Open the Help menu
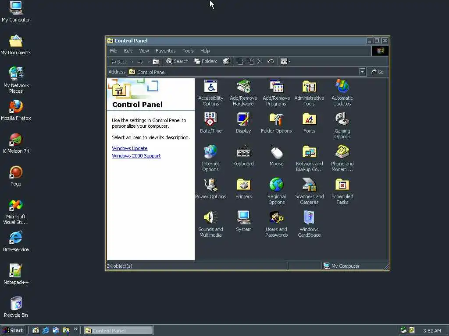The height and width of the screenshot is (336, 449). (x=205, y=51)
